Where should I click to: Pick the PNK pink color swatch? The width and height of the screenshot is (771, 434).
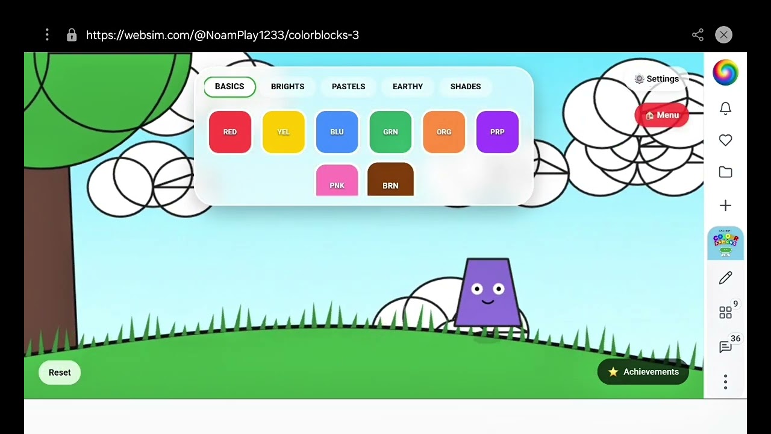(x=337, y=180)
